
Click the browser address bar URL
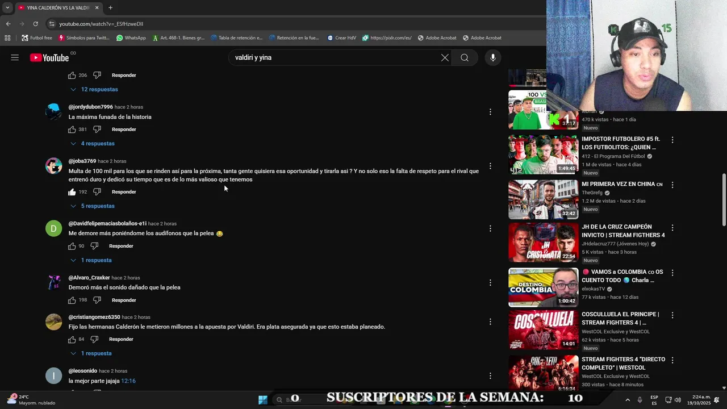pyautogui.click(x=101, y=24)
